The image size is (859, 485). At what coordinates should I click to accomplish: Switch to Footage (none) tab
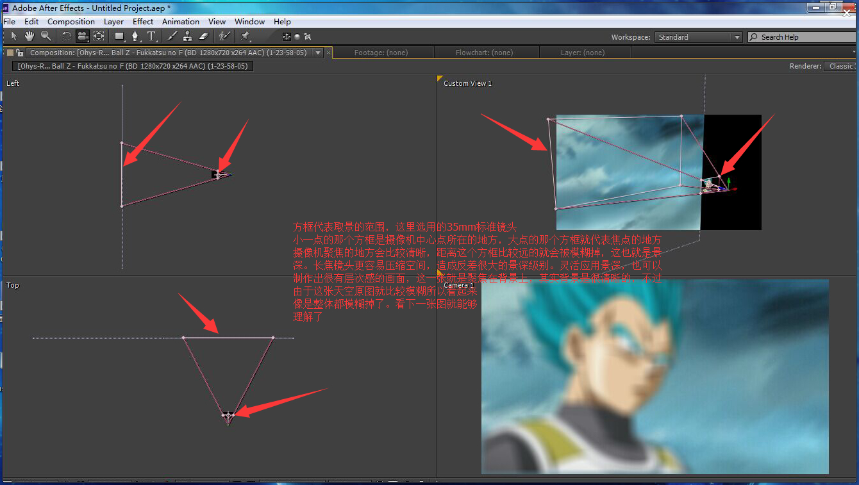381,53
